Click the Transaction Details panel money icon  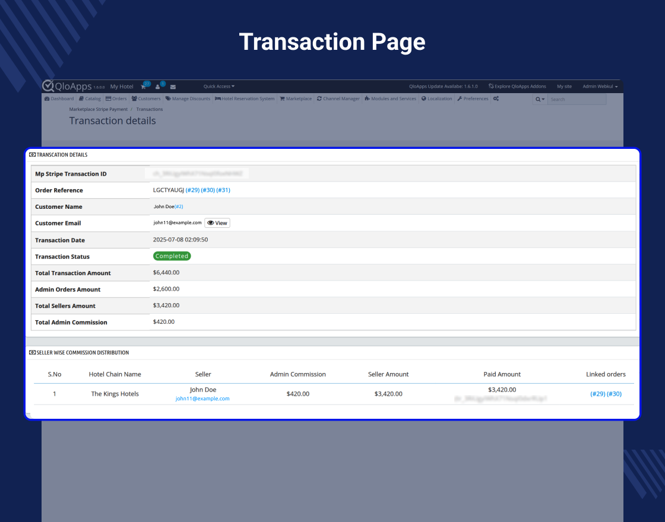tap(32, 155)
